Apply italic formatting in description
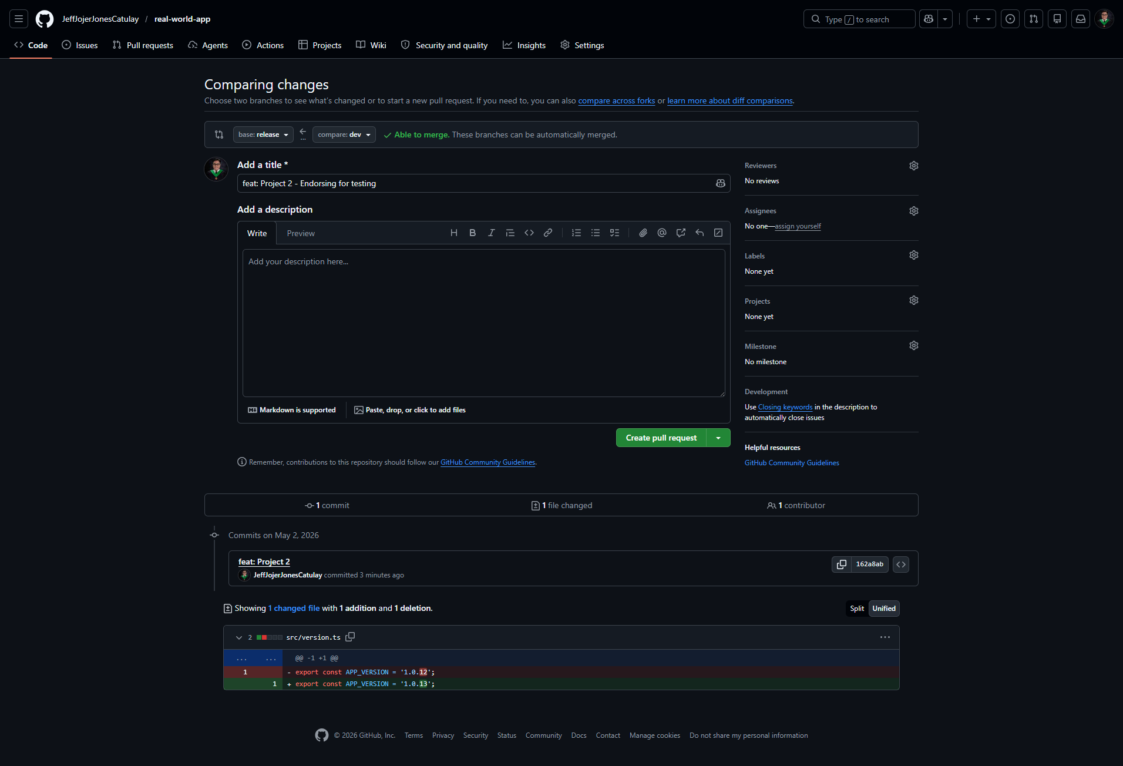Image resolution: width=1123 pixels, height=766 pixels. coord(492,233)
